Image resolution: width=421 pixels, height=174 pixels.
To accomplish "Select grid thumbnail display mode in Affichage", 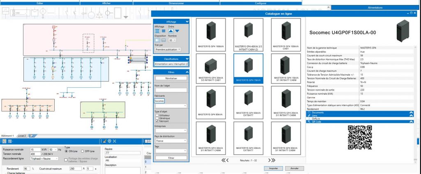I will click(157, 31).
